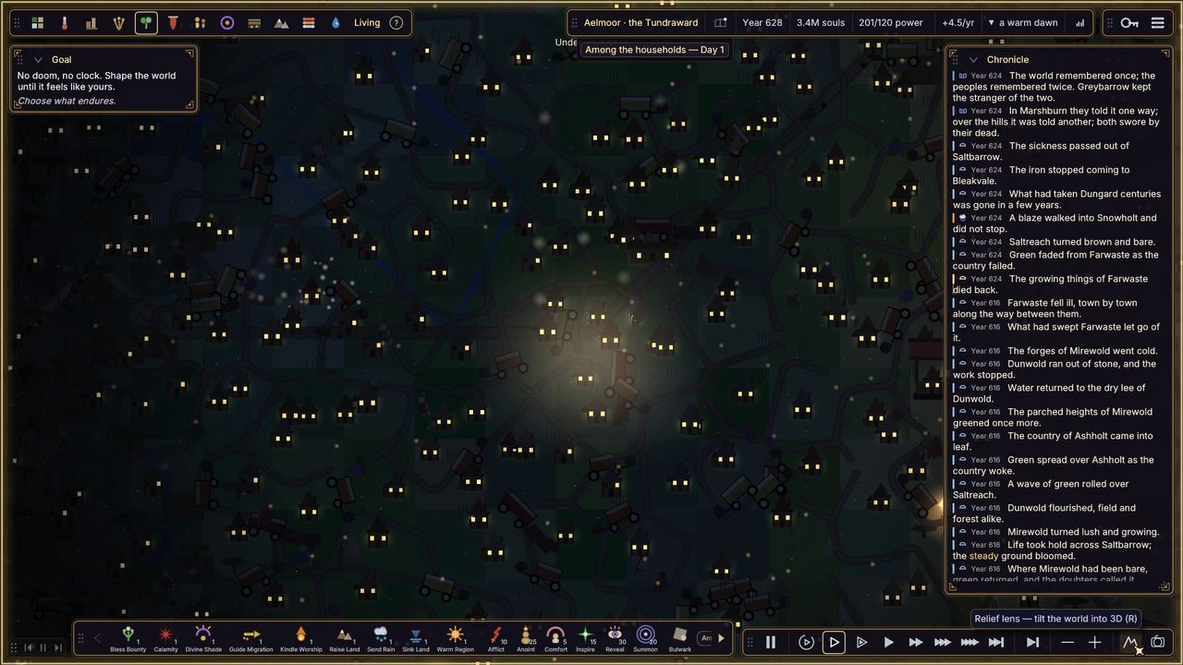Select the Bless Bounty power
1183x665 pixels.
click(x=128, y=638)
